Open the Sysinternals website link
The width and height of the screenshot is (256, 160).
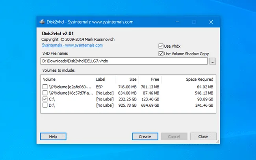72,45
